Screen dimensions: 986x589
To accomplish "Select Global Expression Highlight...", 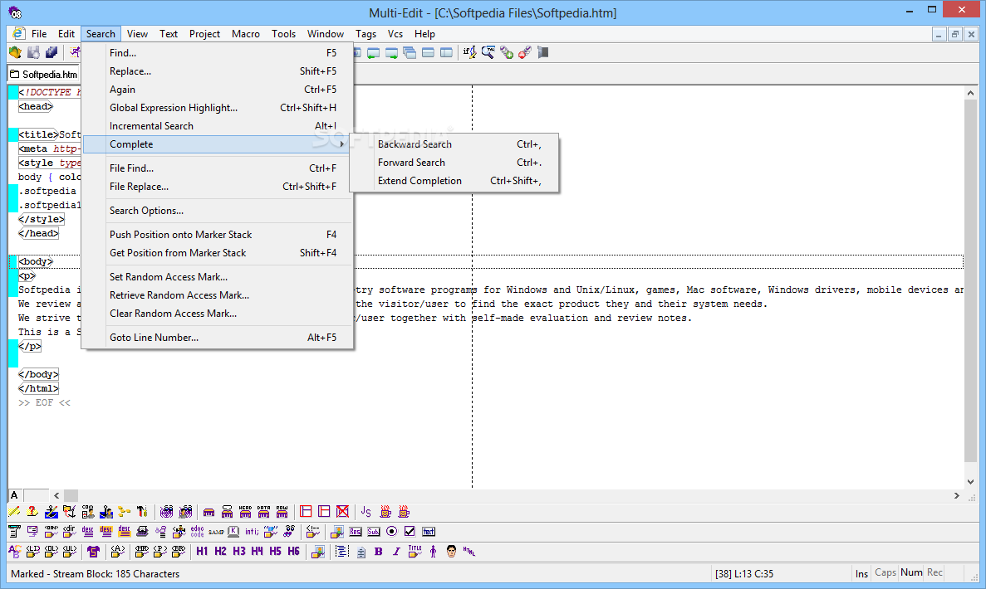I will (218, 107).
